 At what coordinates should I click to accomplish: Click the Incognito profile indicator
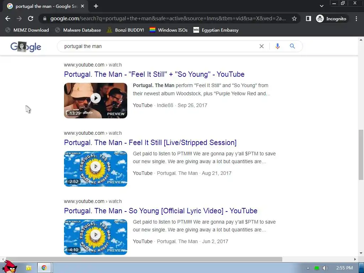point(332,18)
